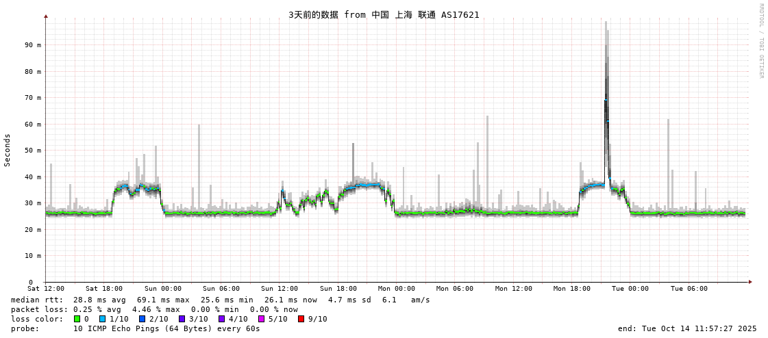Click the "Tue 06:00" time axis label
Screen dimensions: 768x338
(689, 289)
